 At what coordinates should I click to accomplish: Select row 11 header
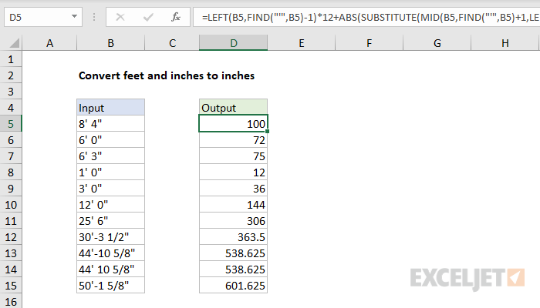(x=11, y=221)
